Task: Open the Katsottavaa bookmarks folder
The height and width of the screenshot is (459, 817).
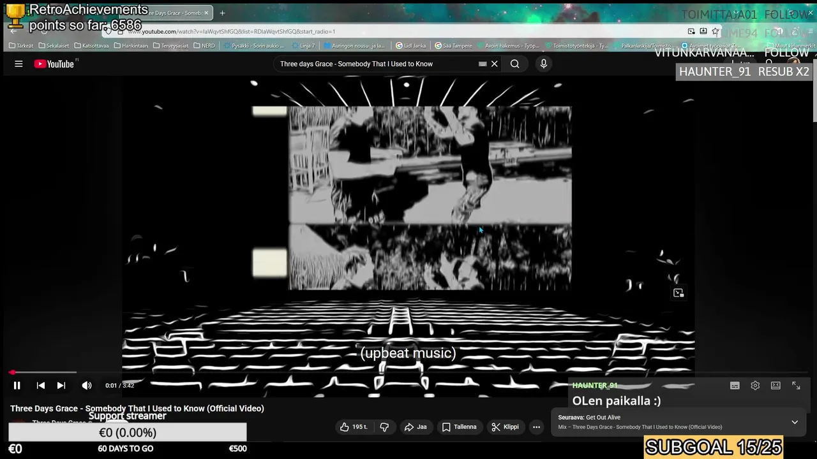Action: [91, 46]
